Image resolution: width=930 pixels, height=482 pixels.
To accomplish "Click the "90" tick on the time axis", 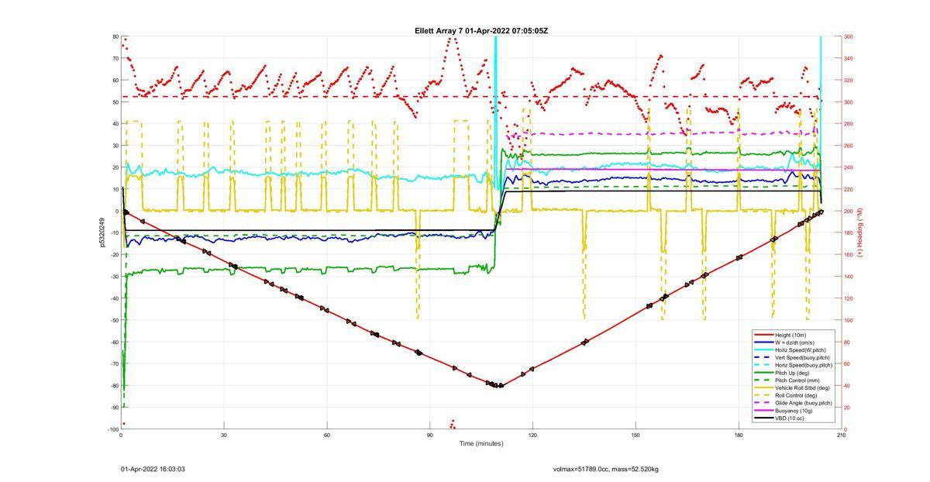I will click(430, 436).
